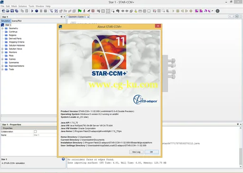Image resolution: width=243 pixels, height=173 pixels.
Task: Expand the Geometry tree node
Action: 2,28
